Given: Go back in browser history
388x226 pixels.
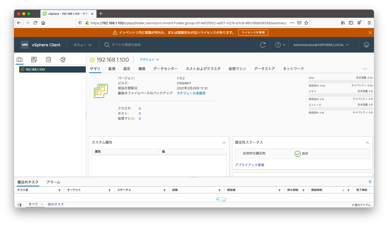Looking at the screenshot, I should pyautogui.click(x=19, y=23).
